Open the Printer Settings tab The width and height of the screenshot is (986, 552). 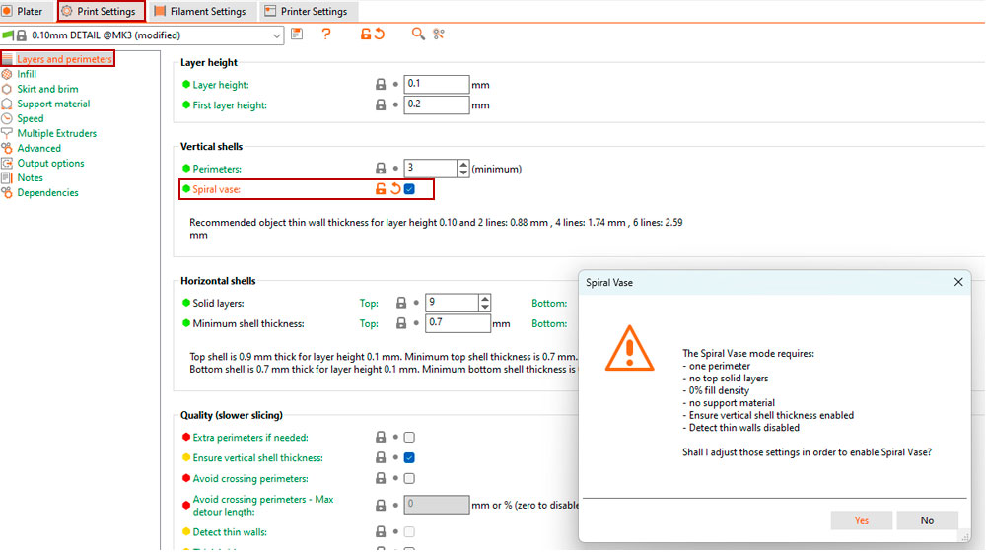[x=306, y=12]
